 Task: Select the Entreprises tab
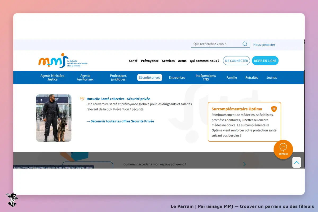(177, 78)
